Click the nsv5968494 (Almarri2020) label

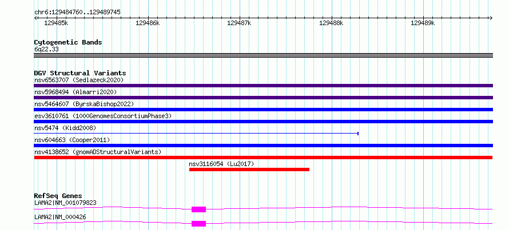coord(75,92)
